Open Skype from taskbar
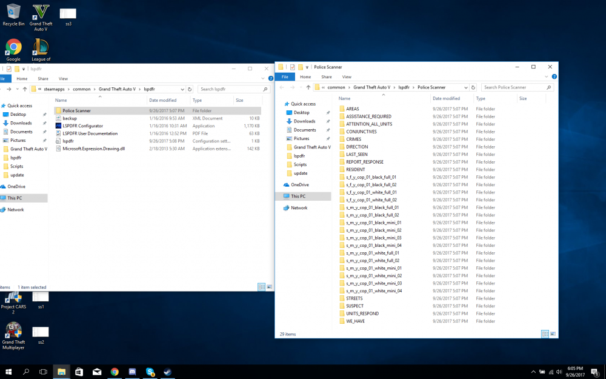The width and height of the screenshot is (606, 379). pos(150,372)
